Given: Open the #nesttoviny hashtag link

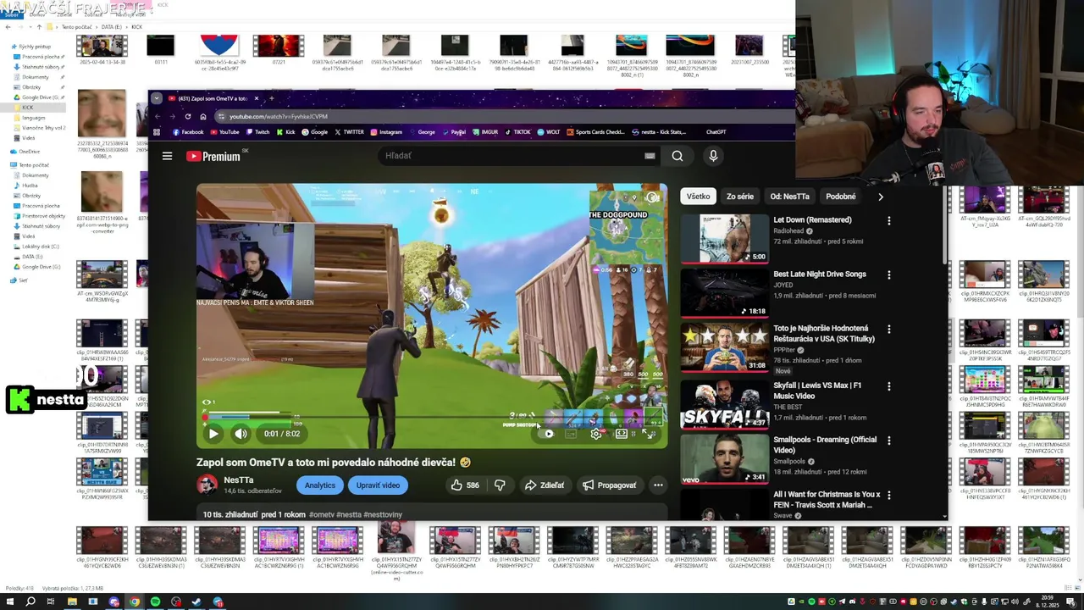Looking at the screenshot, I should tap(383, 514).
